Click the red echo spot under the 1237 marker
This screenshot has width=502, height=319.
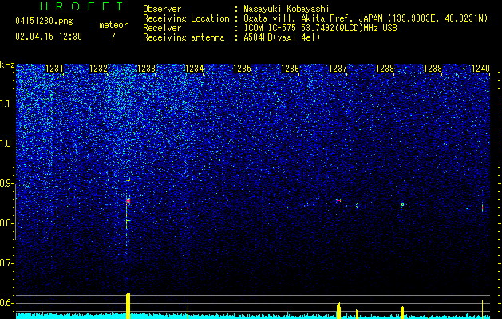coord(338,200)
